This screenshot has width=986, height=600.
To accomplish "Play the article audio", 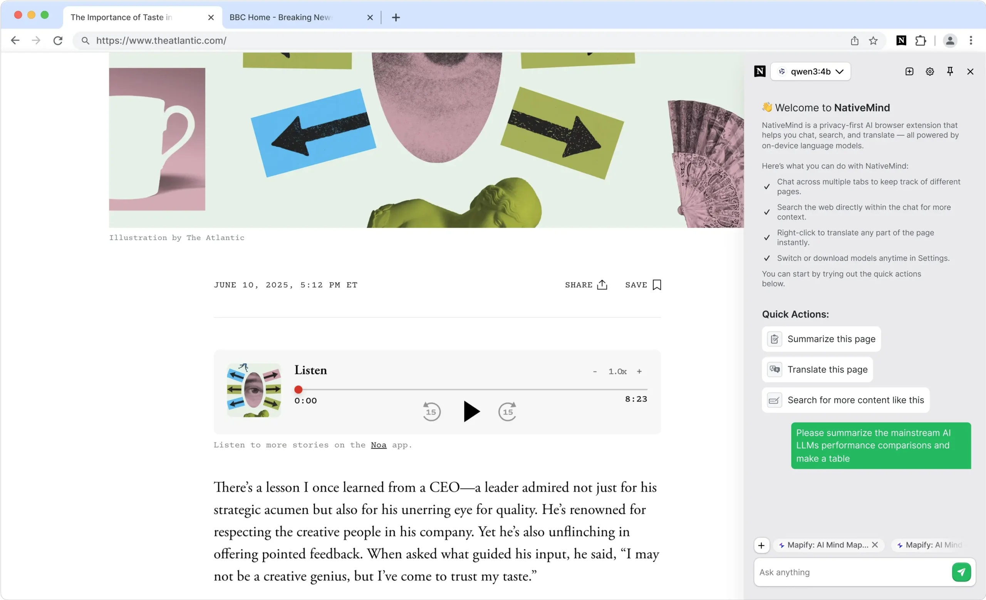I will click(x=471, y=412).
